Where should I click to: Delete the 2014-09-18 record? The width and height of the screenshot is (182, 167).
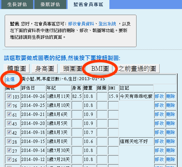[171, 132]
